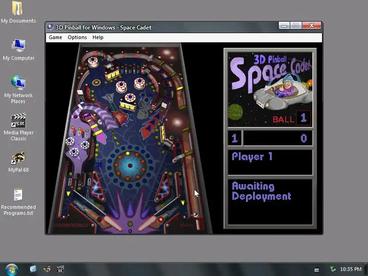Click the pinball window title bar icon
Screen dimensions: 368x276
click(50, 27)
